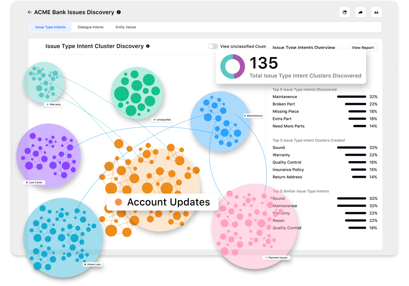Open the language translation (A★) icon
This screenshot has height=286, width=409.
pos(376,12)
